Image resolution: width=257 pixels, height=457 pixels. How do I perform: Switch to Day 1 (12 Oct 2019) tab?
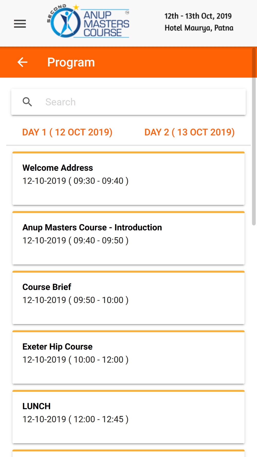point(67,132)
